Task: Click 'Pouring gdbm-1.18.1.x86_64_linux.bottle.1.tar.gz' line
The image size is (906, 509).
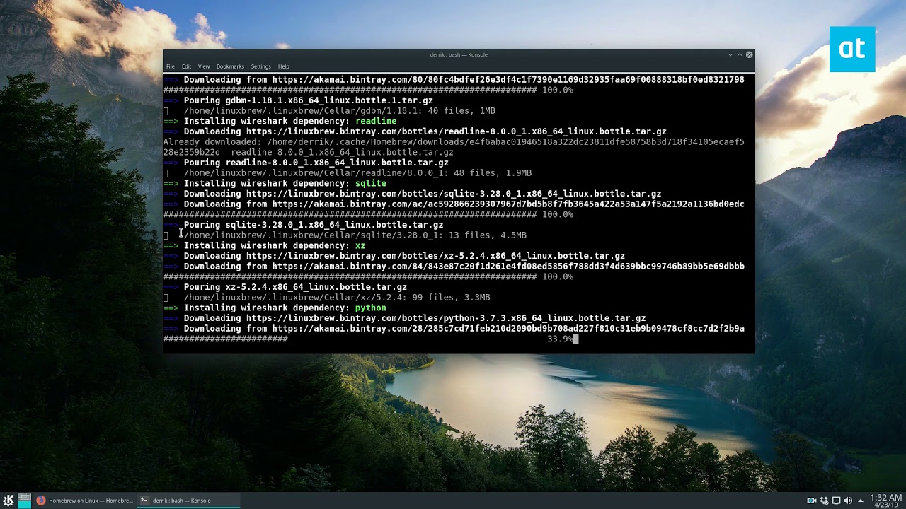Action: click(x=308, y=100)
